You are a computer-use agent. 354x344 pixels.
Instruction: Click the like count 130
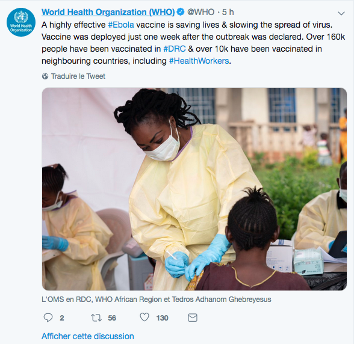tap(162, 318)
